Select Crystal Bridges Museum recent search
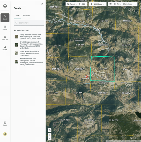This screenshot has height=142, width=141. 29,45
